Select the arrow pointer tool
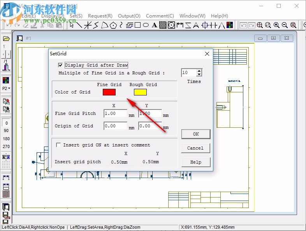Image resolution: width=306 pixels, height=231 pixels. pyautogui.click(x=72, y=25)
